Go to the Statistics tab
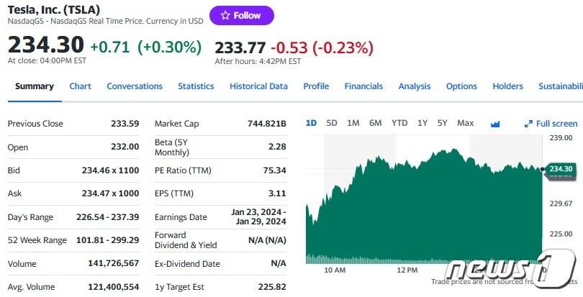The width and height of the screenshot is (583, 297). tap(196, 86)
